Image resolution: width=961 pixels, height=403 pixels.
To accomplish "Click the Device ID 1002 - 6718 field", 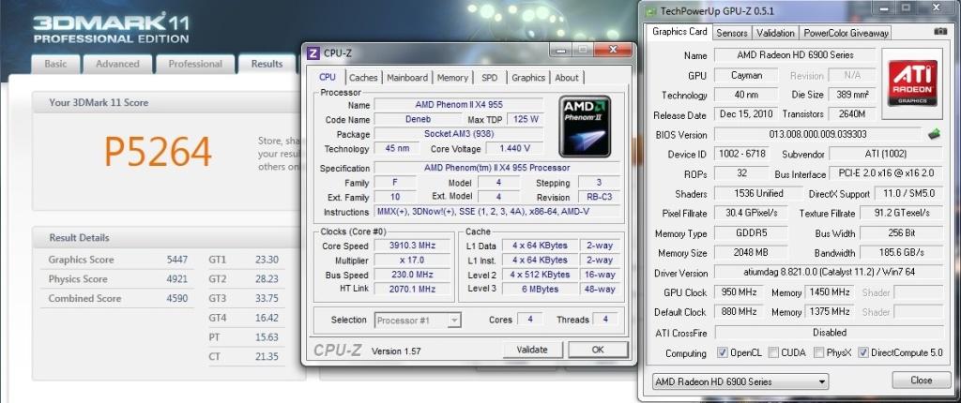I will tap(743, 154).
